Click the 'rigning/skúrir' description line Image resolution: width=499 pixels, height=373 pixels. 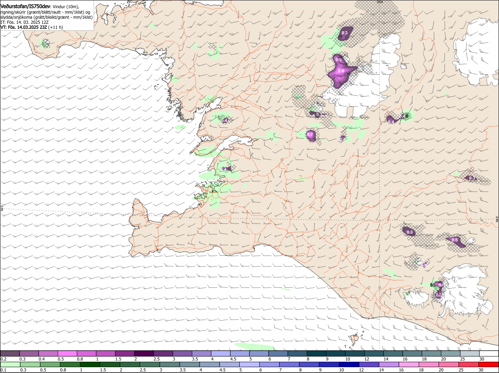pyautogui.click(x=45, y=12)
